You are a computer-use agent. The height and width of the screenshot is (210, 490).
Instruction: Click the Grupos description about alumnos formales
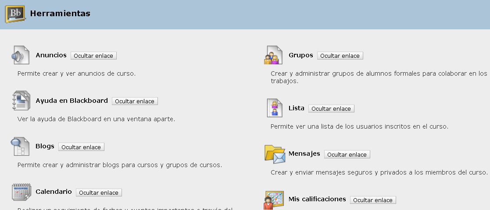[x=379, y=77]
